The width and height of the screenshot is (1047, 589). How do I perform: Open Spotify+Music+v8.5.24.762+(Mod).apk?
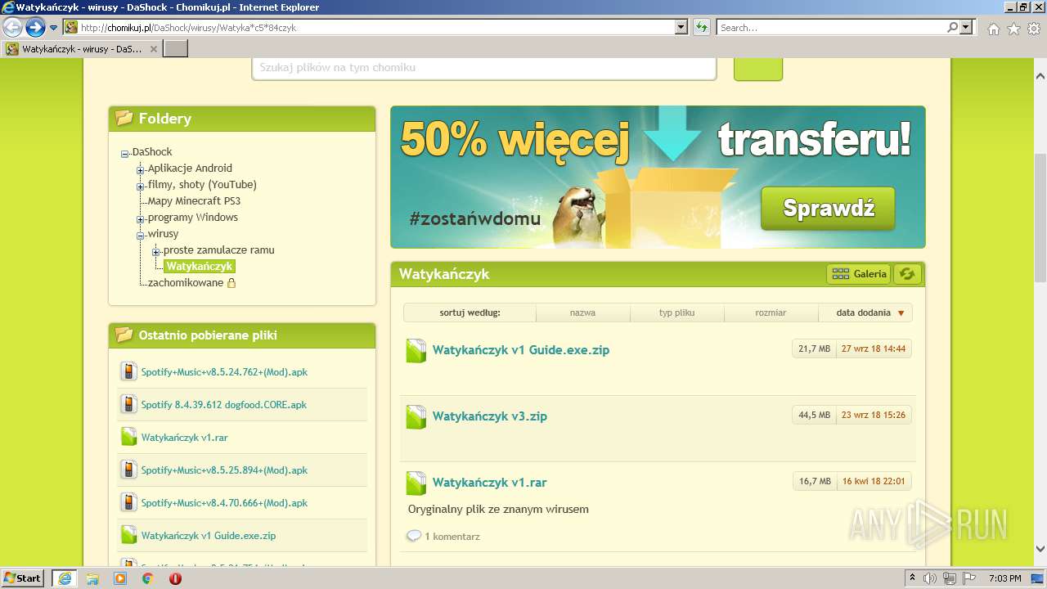coord(224,371)
